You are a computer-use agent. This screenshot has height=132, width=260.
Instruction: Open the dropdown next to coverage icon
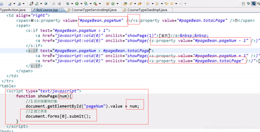91,3
